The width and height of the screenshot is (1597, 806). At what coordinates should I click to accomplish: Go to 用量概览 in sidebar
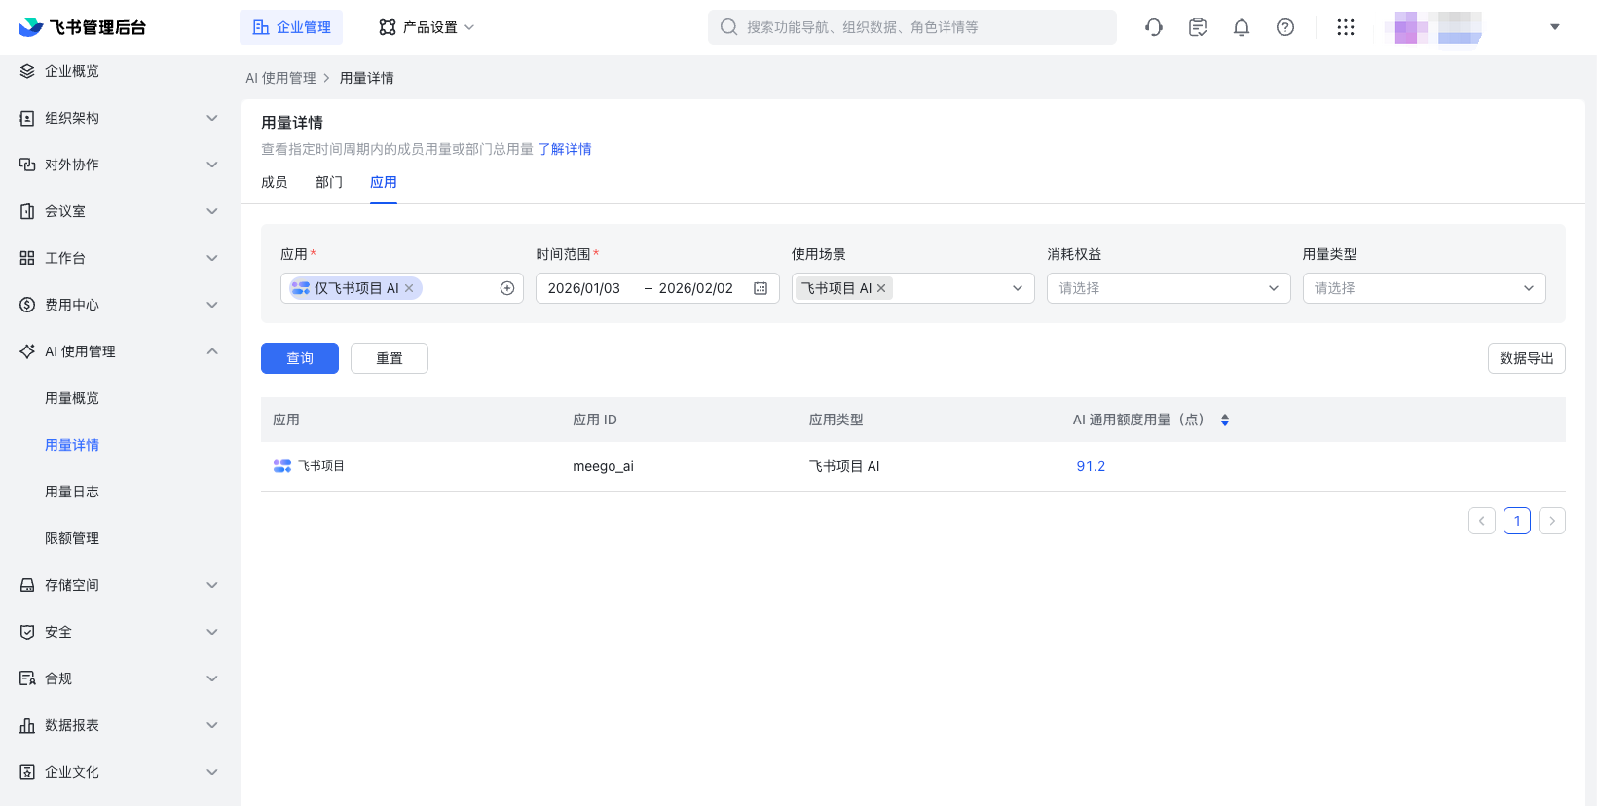click(72, 398)
